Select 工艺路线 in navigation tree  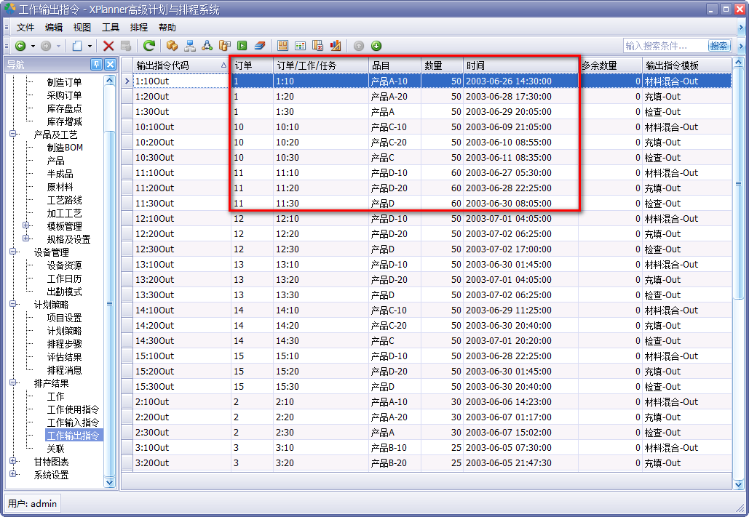click(x=64, y=200)
